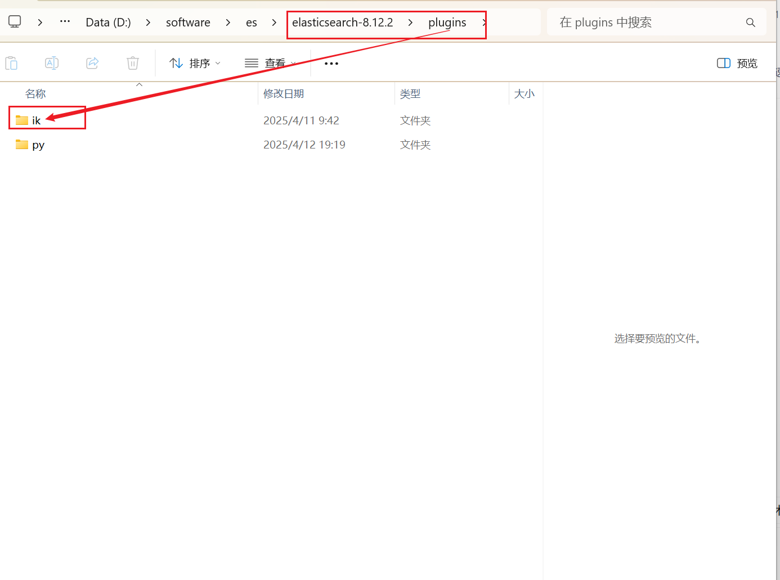Image resolution: width=780 pixels, height=580 pixels.
Task: Click 文件夹 type in py row
Action: 415,145
